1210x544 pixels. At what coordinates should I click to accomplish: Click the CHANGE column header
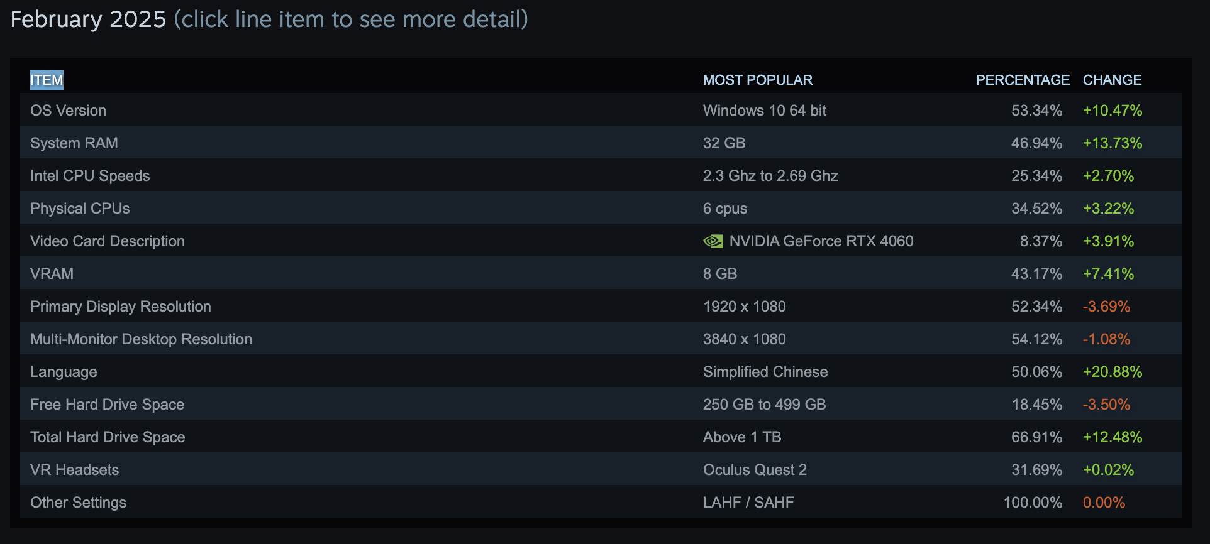1112,80
